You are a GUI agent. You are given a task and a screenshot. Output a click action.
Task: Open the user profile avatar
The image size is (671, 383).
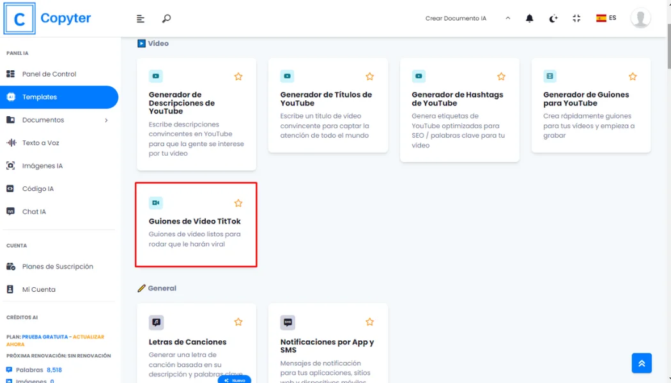(x=640, y=19)
